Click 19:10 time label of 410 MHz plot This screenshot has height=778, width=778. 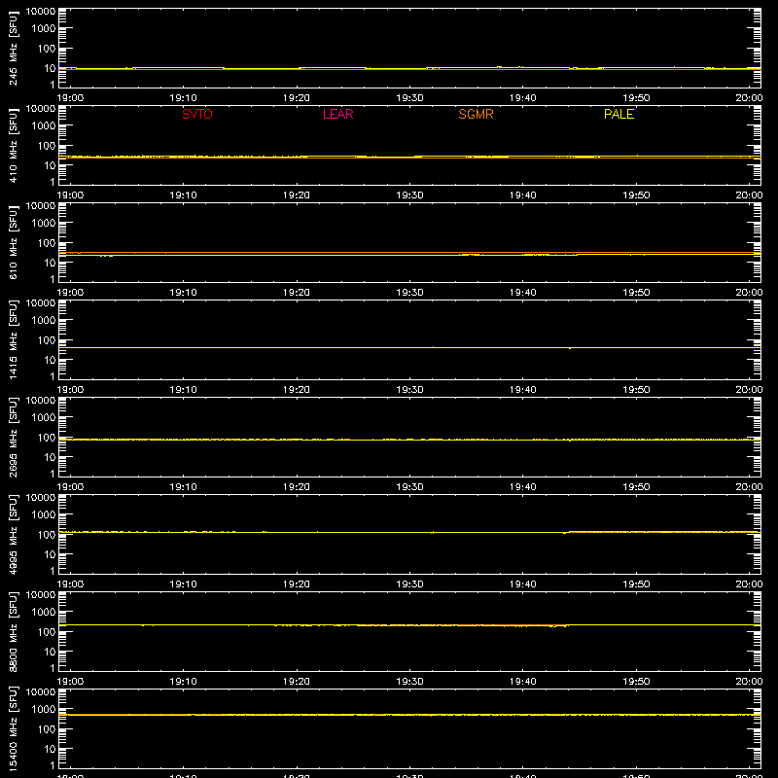click(183, 195)
